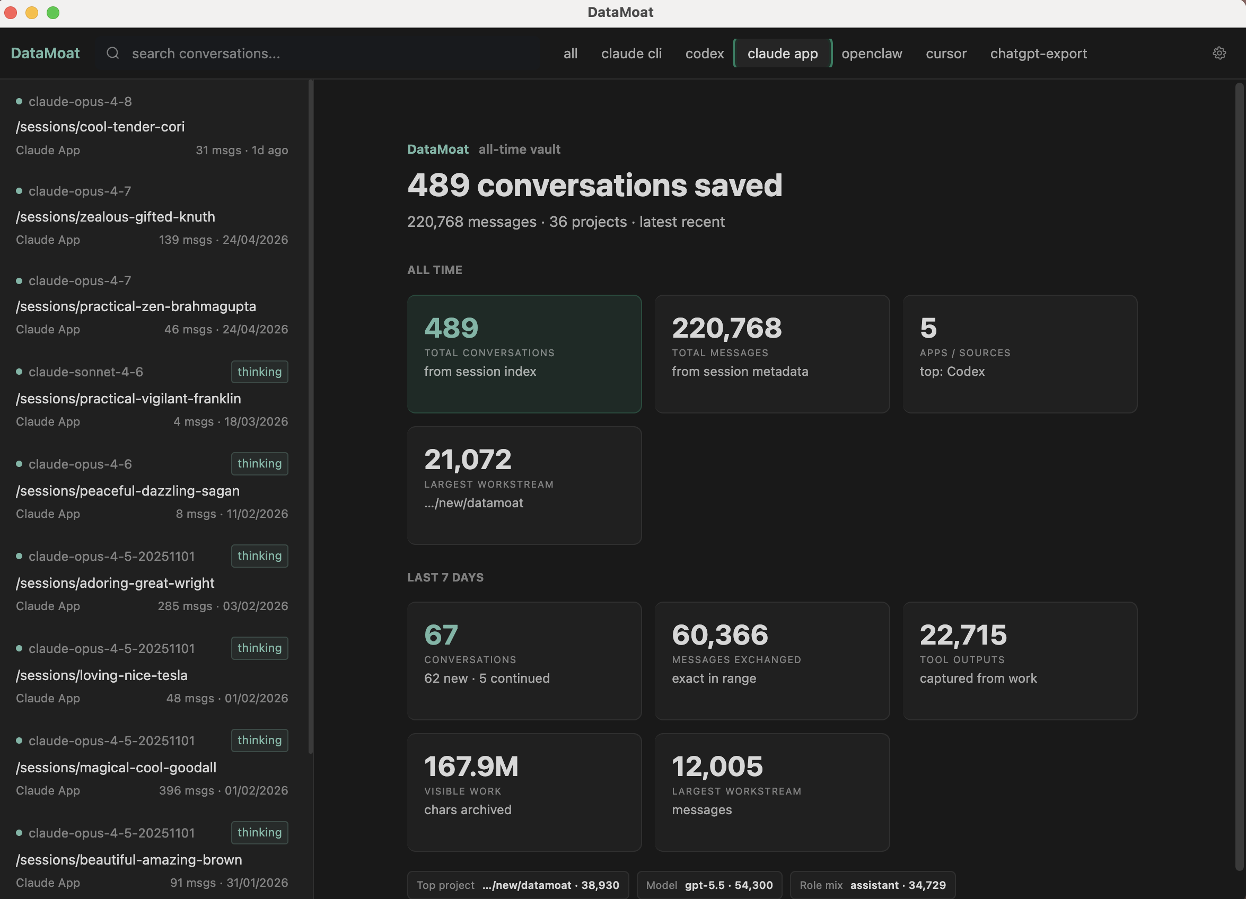This screenshot has height=899, width=1246.
Task: Select the 22,715 Tool Outputs card
Action: tap(1020, 660)
